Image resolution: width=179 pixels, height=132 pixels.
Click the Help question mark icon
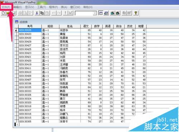pyautogui.click(x=136, y=13)
